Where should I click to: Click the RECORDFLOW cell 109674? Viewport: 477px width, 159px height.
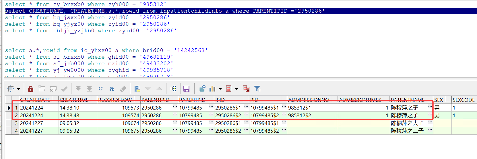coord(119,123)
